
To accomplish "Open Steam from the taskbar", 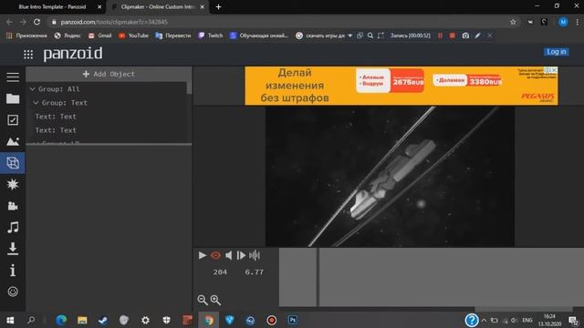I will tap(103, 320).
